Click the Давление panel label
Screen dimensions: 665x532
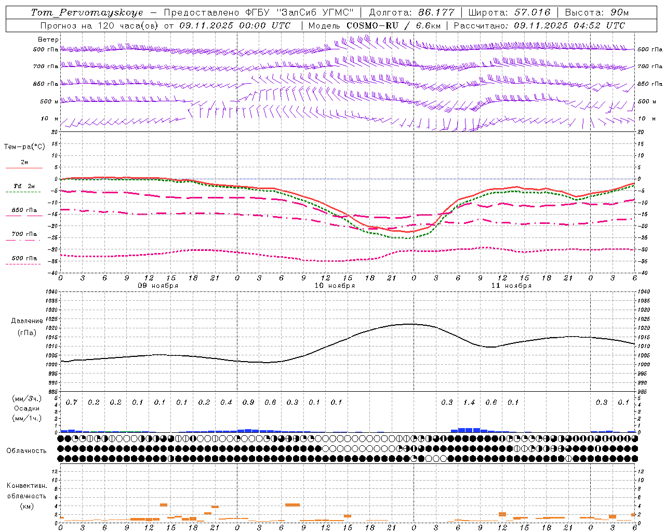[x=27, y=321]
